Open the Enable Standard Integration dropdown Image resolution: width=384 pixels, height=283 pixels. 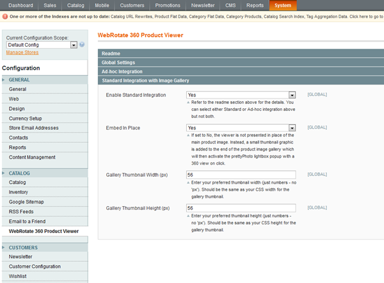point(292,95)
